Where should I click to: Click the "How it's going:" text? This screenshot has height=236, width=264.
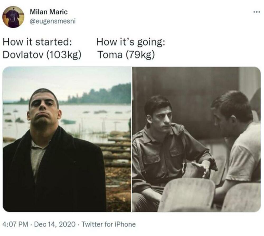pos(131,42)
